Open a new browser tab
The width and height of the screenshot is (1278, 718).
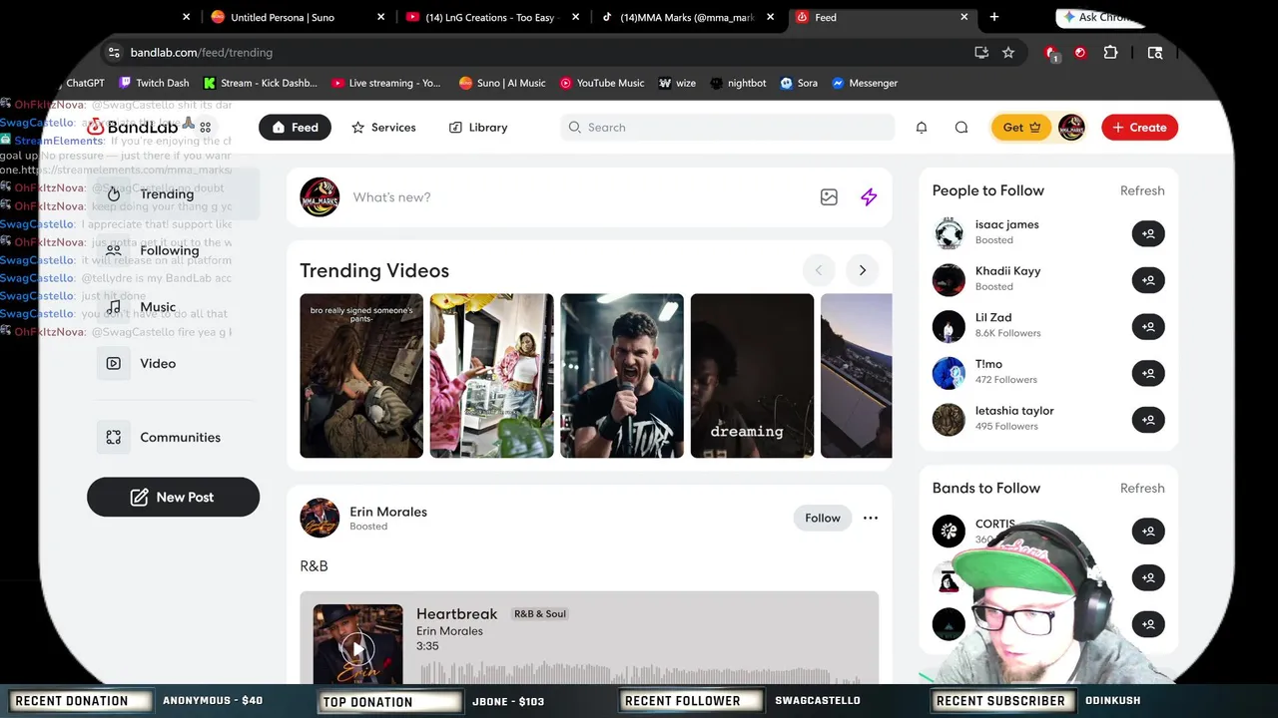993,17
